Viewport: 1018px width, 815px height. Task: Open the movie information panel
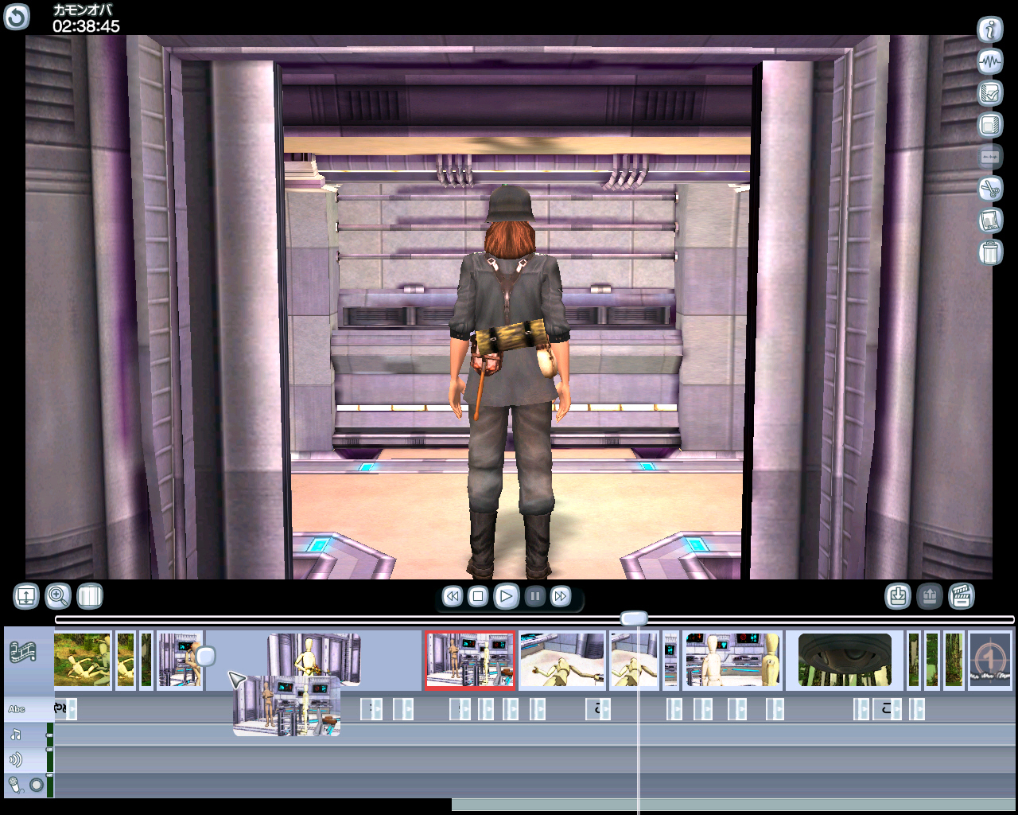pyautogui.click(x=990, y=30)
